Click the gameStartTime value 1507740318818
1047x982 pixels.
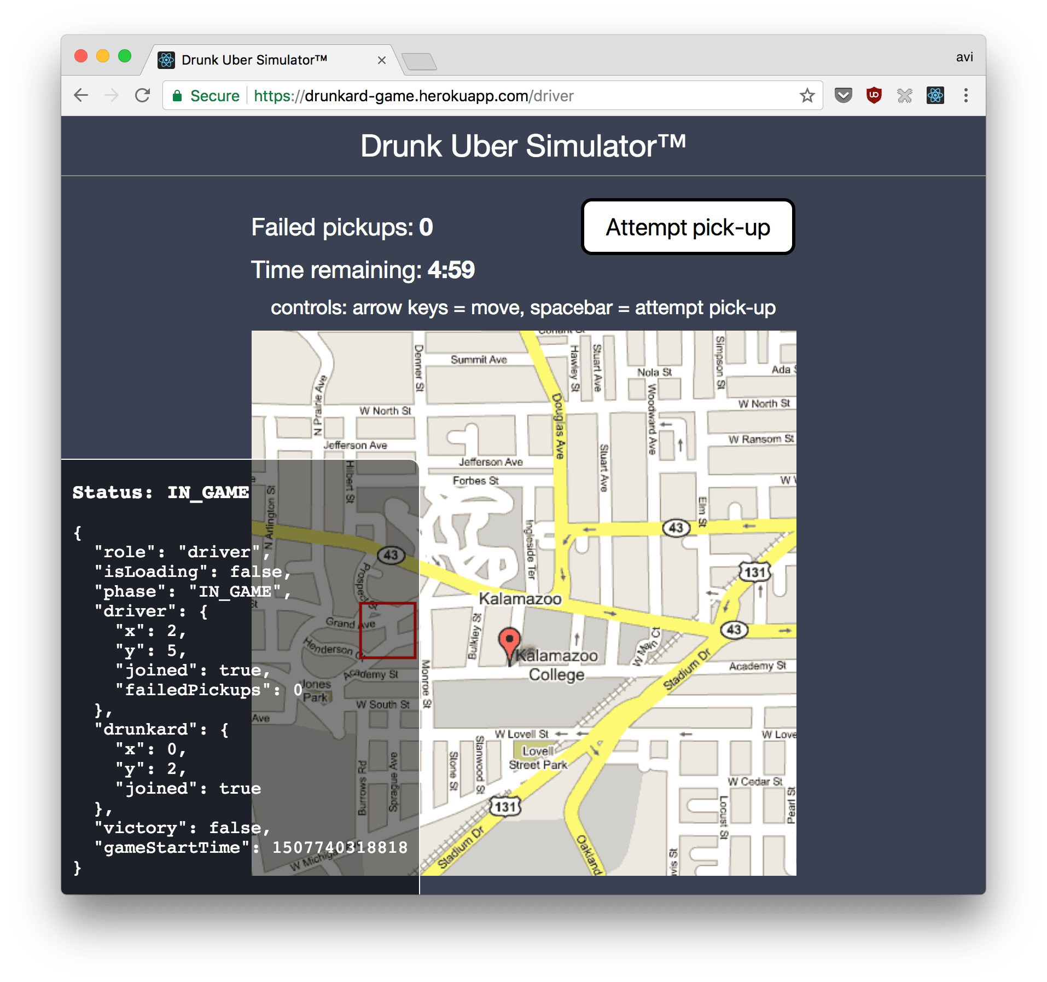(x=340, y=847)
